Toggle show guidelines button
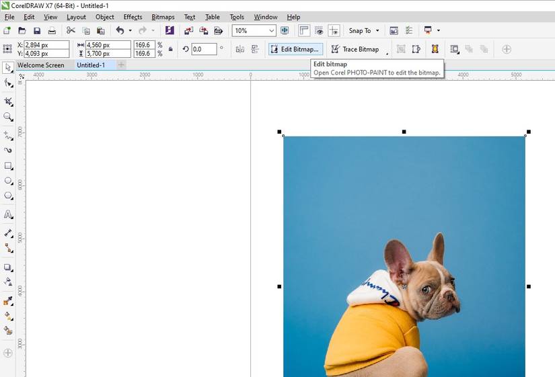The height and width of the screenshot is (377, 555). click(x=332, y=31)
